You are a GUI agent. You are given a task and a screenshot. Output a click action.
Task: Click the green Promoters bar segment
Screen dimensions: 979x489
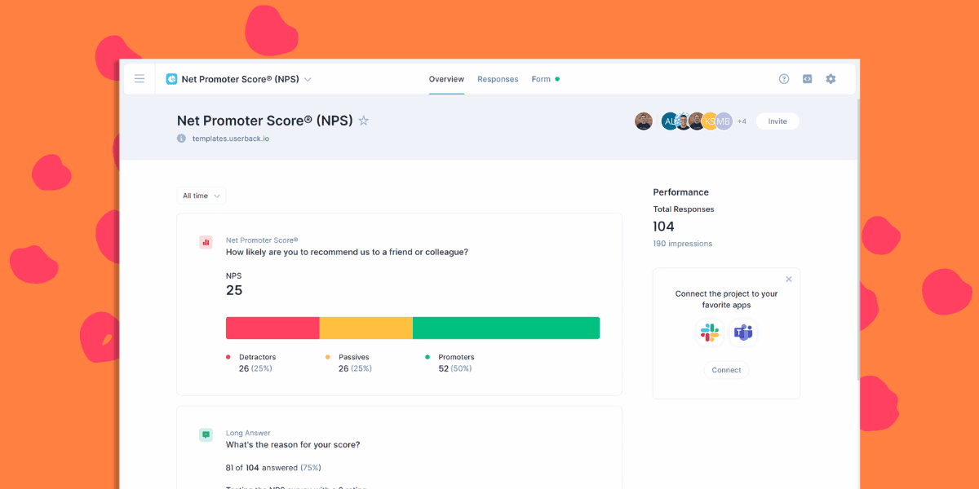(x=506, y=328)
